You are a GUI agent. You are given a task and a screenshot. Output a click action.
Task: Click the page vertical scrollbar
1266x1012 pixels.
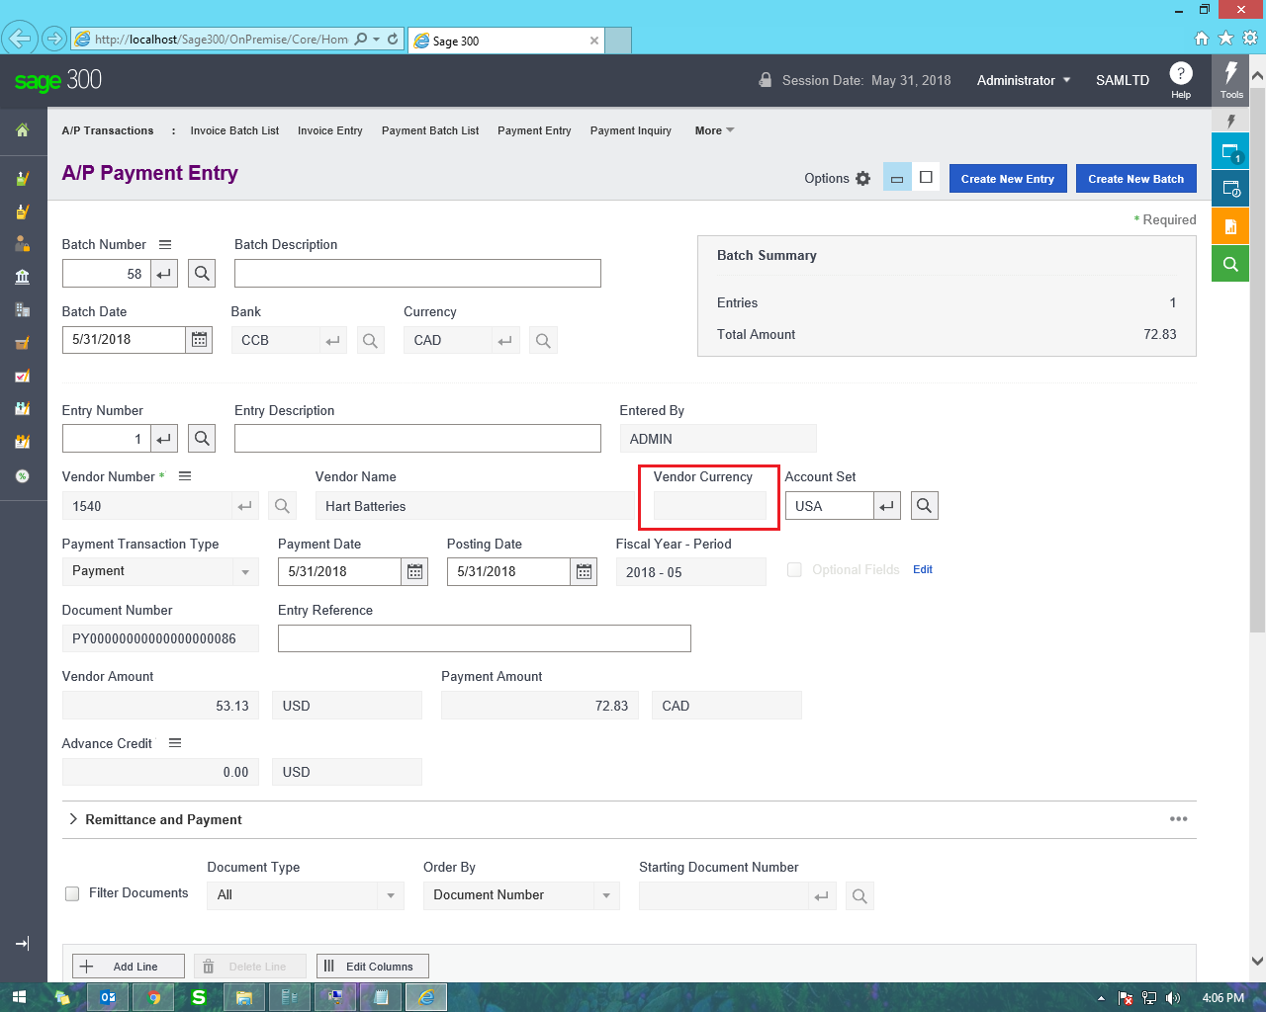[x=1257, y=358]
